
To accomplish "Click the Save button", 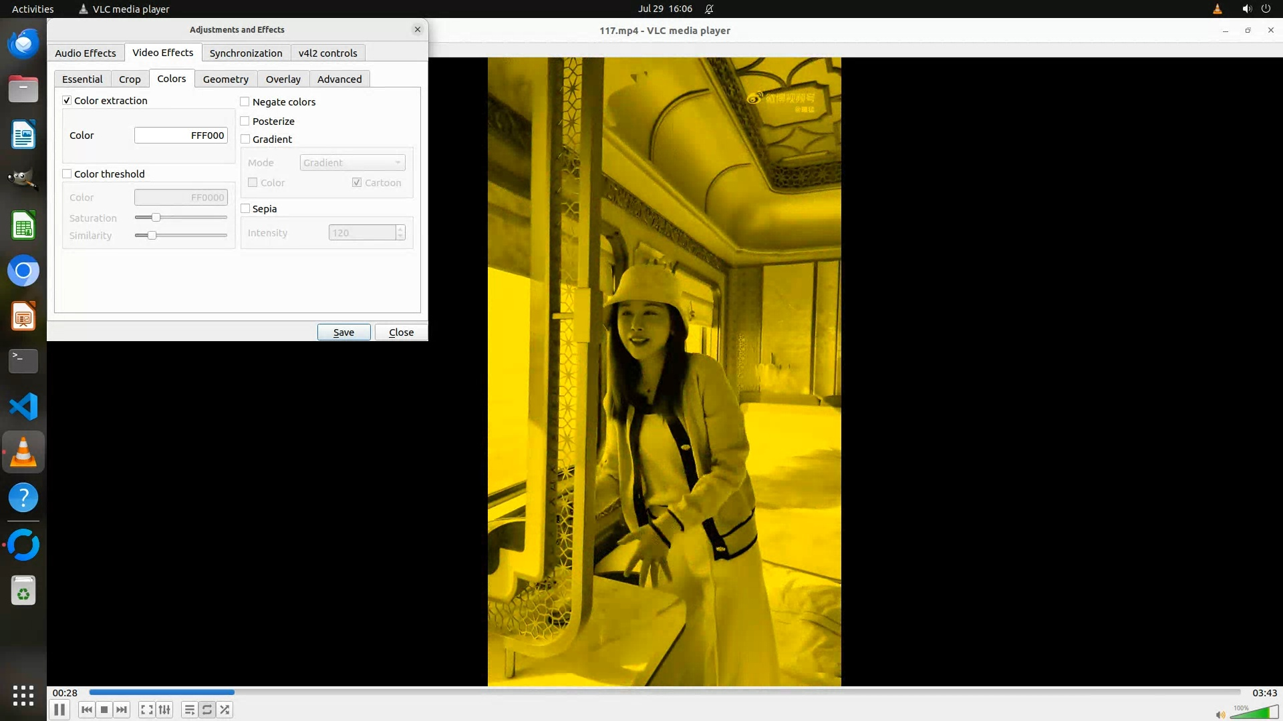I will (x=343, y=332).
